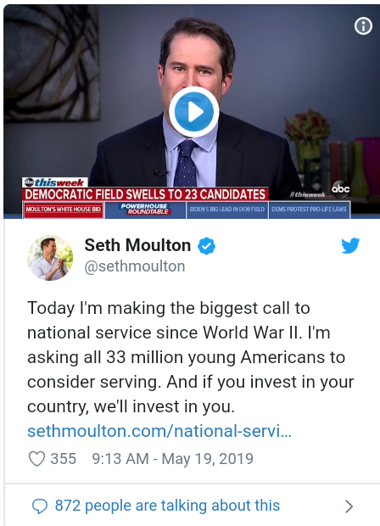Click the Moulton's White House Bid segment tab
This screenshot has width=380, height=526.
(x=63, y=210)
